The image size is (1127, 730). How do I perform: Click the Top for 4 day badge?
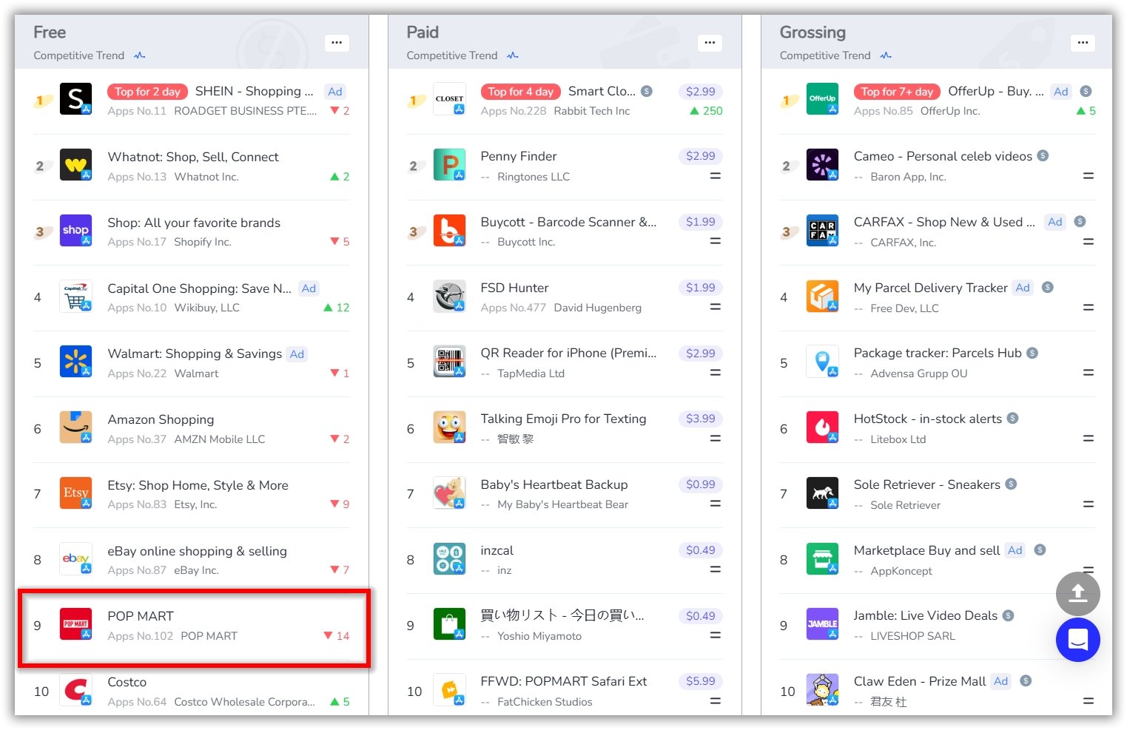point(520,92)
